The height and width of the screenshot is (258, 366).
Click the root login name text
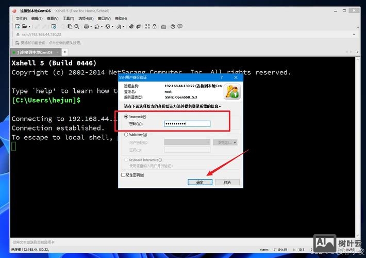(x=168, y=92)
